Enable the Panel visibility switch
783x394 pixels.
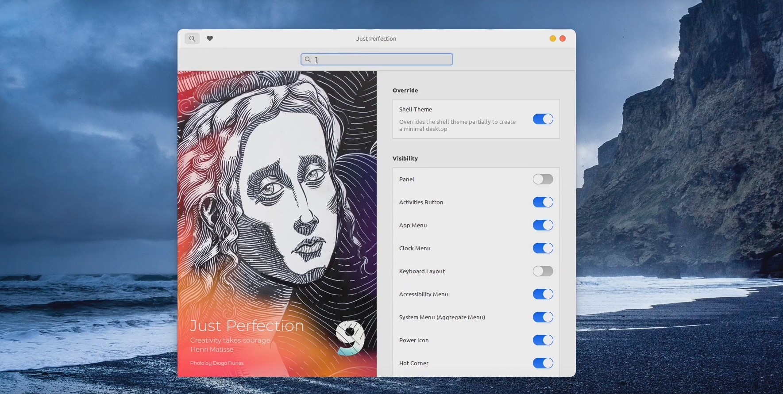pyautogui.click(x=543, y=179)
